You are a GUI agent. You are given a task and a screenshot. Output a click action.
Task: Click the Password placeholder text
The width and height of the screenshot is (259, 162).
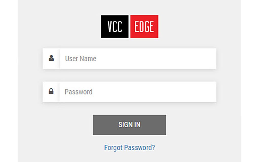(78, 92)
